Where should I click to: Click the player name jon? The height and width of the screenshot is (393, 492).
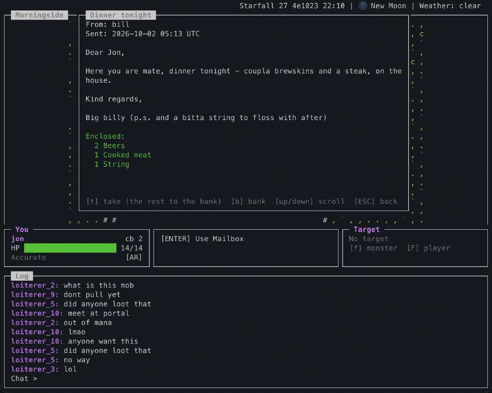[18, 239]
